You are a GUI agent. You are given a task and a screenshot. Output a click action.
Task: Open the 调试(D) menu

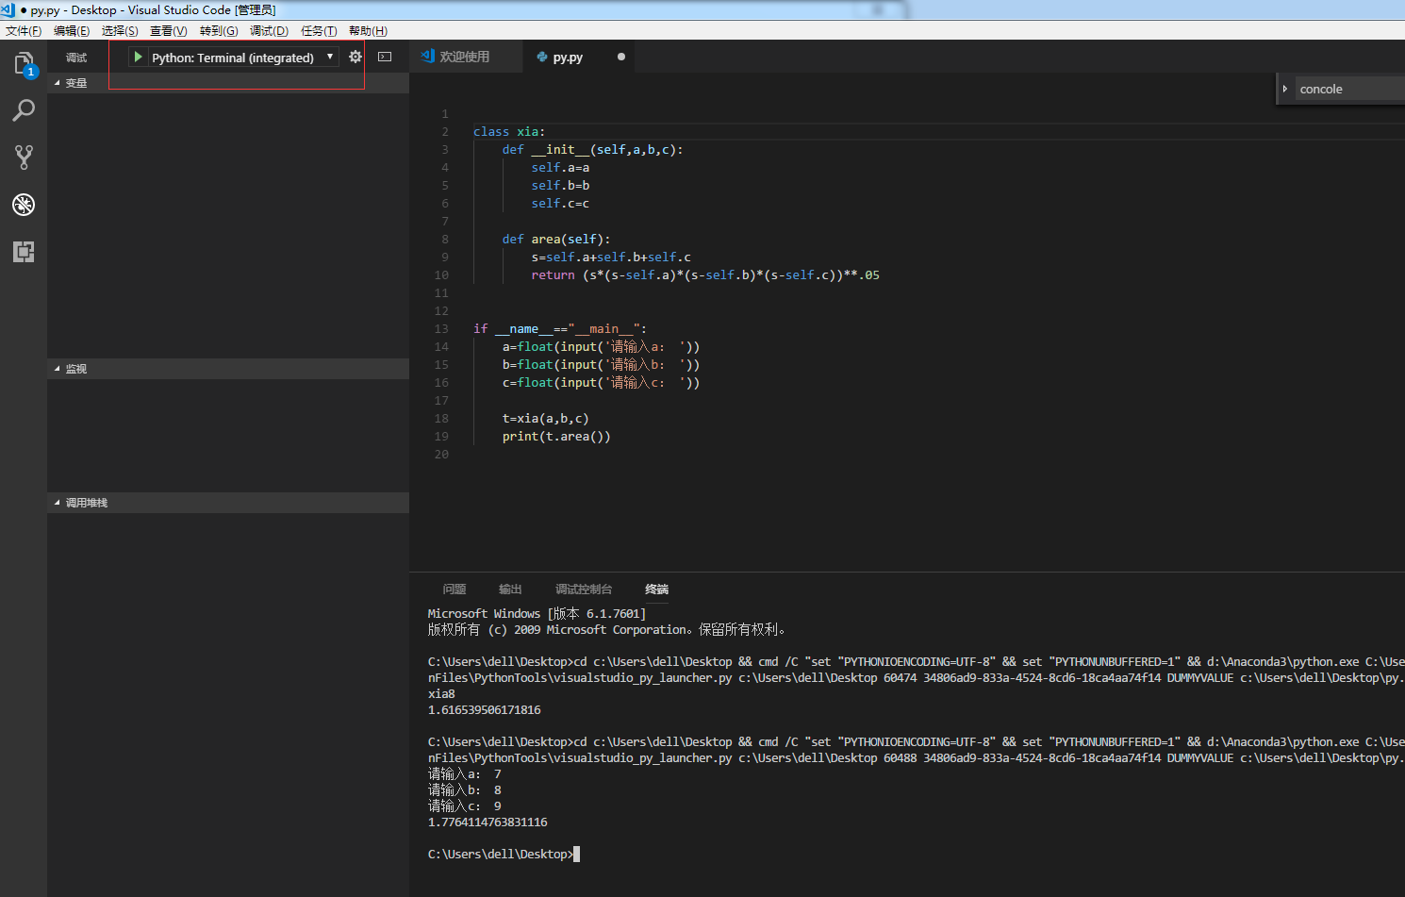(x=269, y=31)
